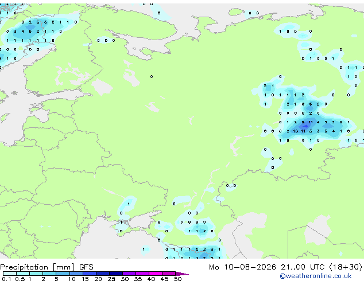Open the weatheronline.co.uk link
The height and width of the screenshot is (281, 364).
click(x=315, y=276)
